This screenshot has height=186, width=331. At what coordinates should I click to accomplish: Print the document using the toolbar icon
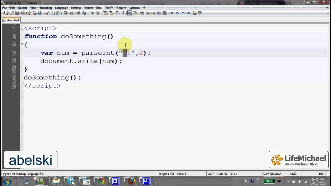point(40,13)
